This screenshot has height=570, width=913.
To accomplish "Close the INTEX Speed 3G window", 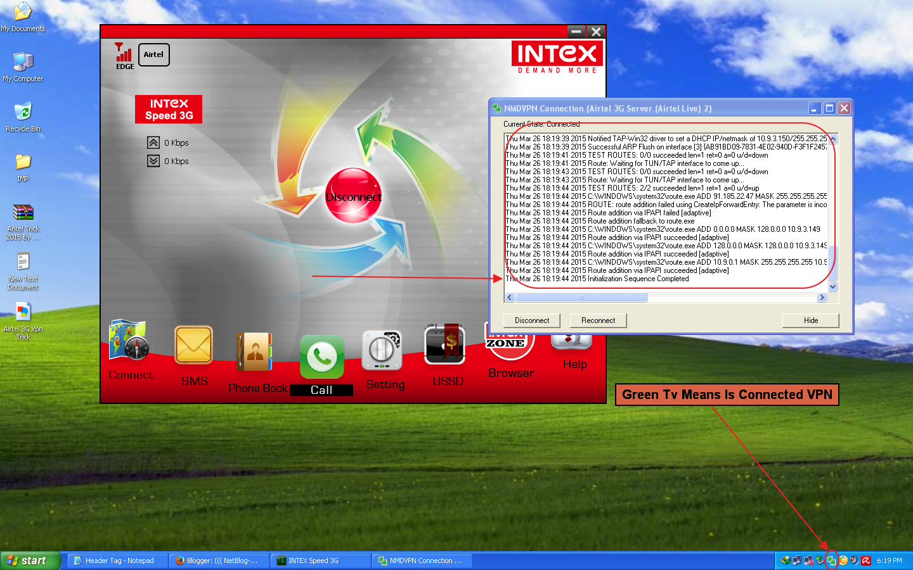I will (x=595, y=31).
